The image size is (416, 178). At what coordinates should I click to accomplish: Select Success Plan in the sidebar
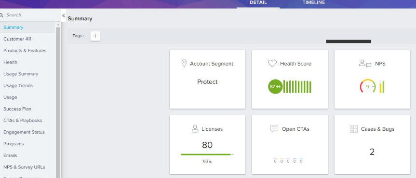point(17,109)
